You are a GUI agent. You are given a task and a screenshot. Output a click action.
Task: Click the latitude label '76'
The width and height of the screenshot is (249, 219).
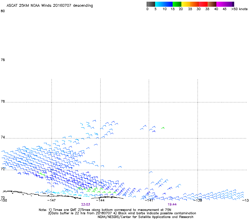pos(3,101)
